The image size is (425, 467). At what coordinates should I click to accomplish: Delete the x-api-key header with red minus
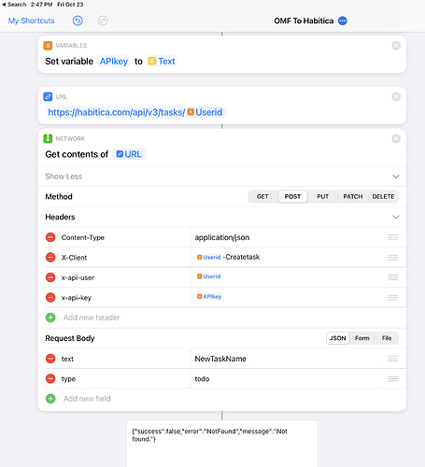(50, 297)
